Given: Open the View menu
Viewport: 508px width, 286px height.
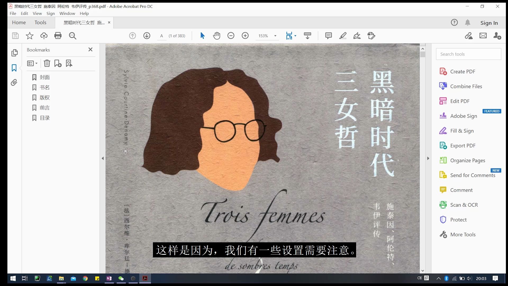Looking at the screenshot, I should [37, 13].
